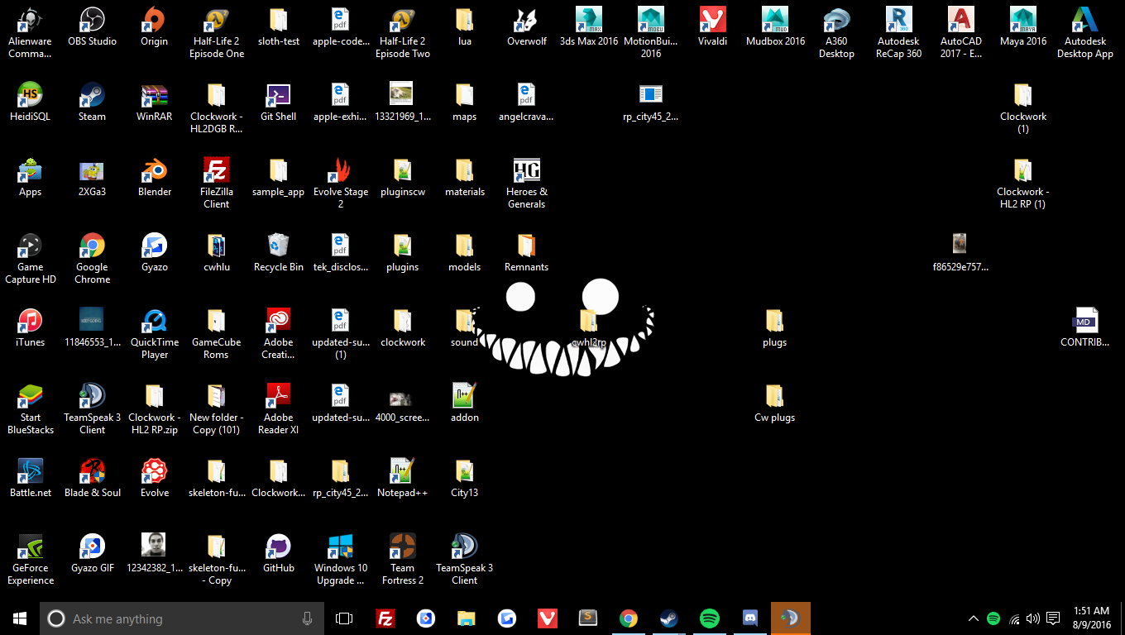Select the QuickTime Player icon
The image size is (1125, 635).
[x=154, y=333]
